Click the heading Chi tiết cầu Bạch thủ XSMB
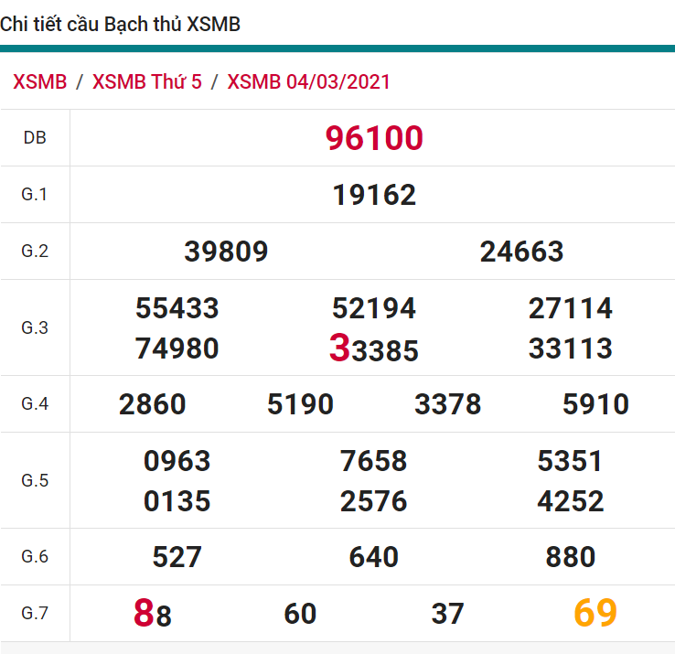675x654 pixels. [x=121, y=25]
